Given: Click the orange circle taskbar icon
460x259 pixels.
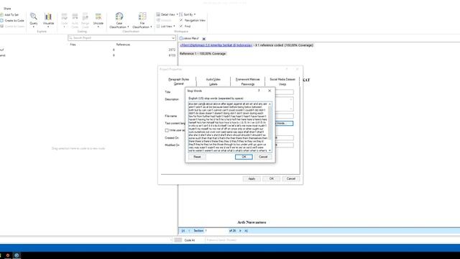Looking at the screenshot, I should coord(8,255).
